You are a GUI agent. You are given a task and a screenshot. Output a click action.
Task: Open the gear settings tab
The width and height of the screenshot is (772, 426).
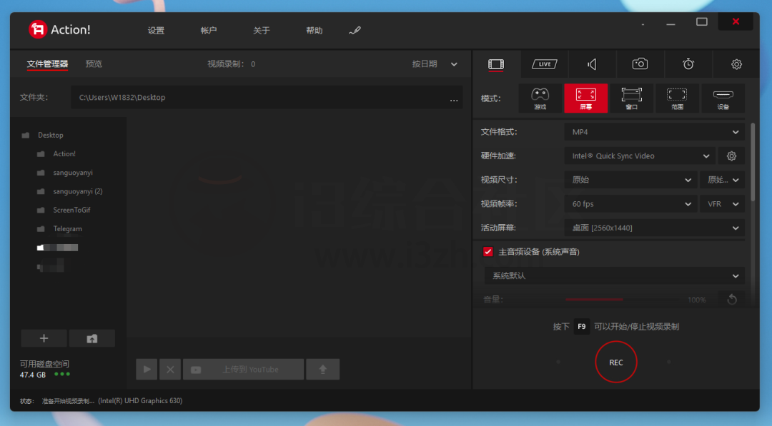pyautogui.click(x=736, y=64)
